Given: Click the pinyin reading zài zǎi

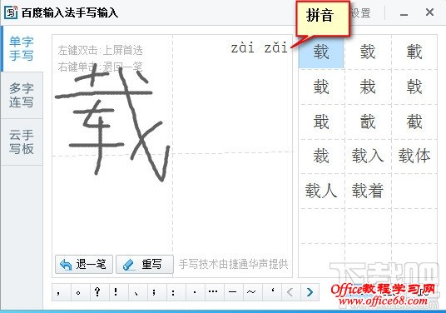Looking at the screenshot, I should [x=259, y=47].
